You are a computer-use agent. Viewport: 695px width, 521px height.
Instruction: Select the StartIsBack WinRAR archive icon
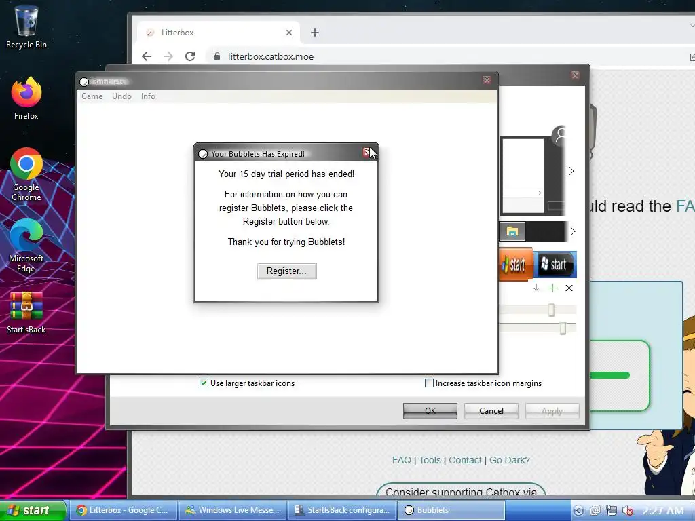click(x=26, y=312)
